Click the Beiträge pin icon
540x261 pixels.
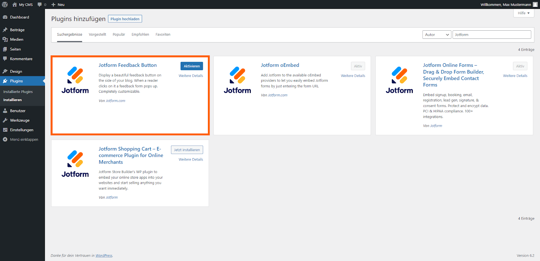pos(5,30)
